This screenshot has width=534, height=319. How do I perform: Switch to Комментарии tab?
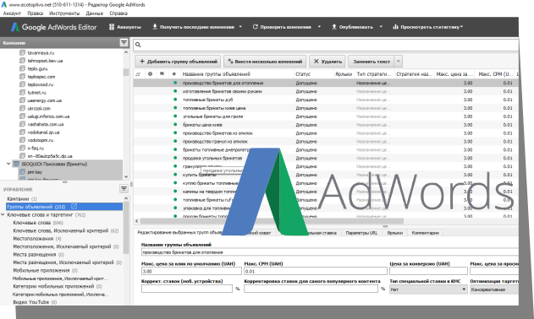pos(425,233)
